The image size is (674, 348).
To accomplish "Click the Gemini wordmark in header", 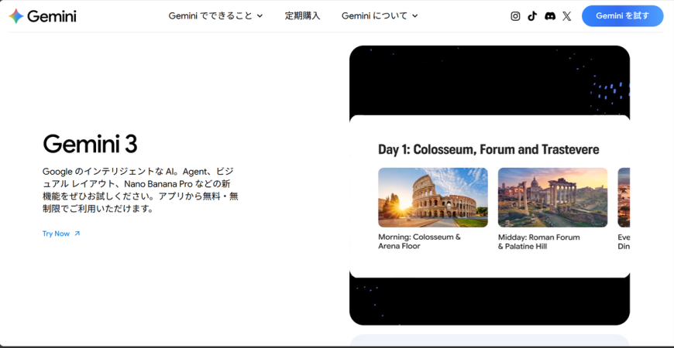I will tap(52, 16).
